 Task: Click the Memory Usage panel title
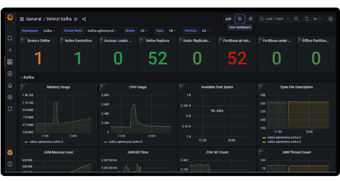pyautogui.click(x=58, y=87)
